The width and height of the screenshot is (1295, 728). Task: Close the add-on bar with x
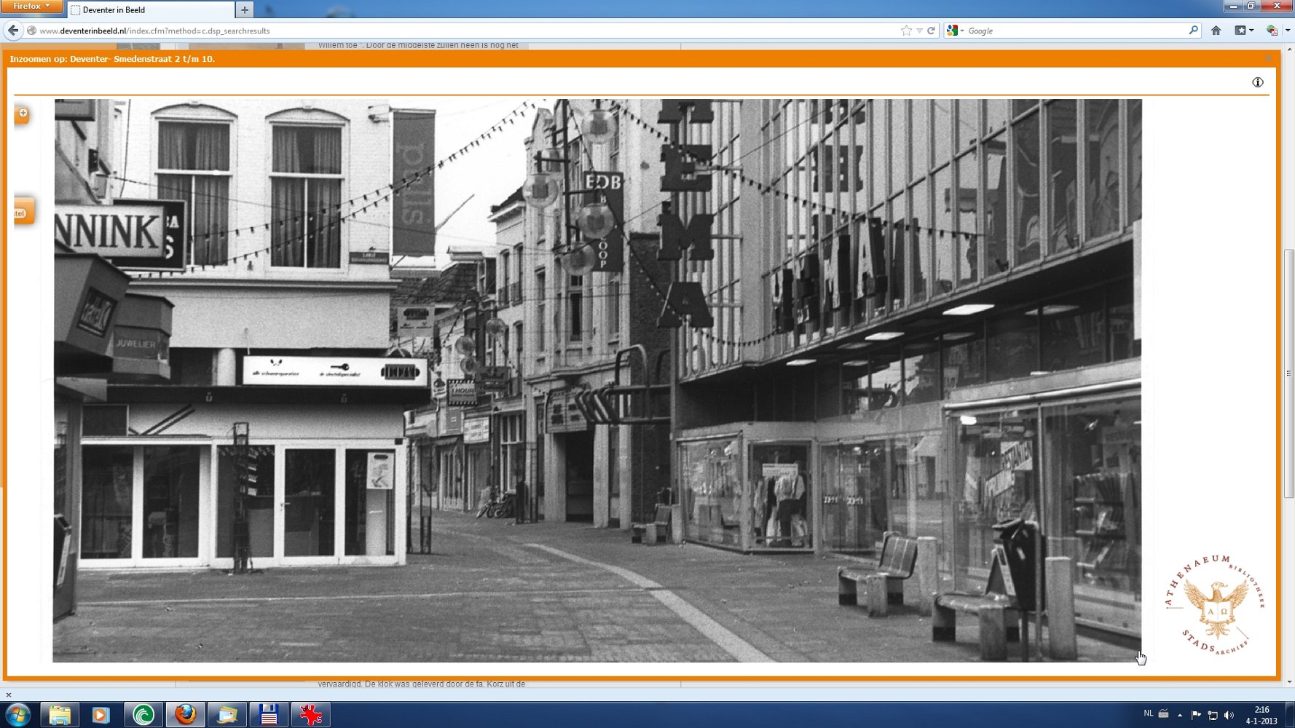pos(9,695)
